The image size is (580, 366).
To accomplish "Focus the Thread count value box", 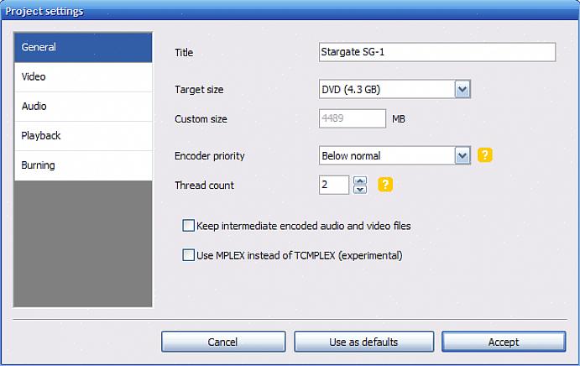I will click(x=334, y=185).
